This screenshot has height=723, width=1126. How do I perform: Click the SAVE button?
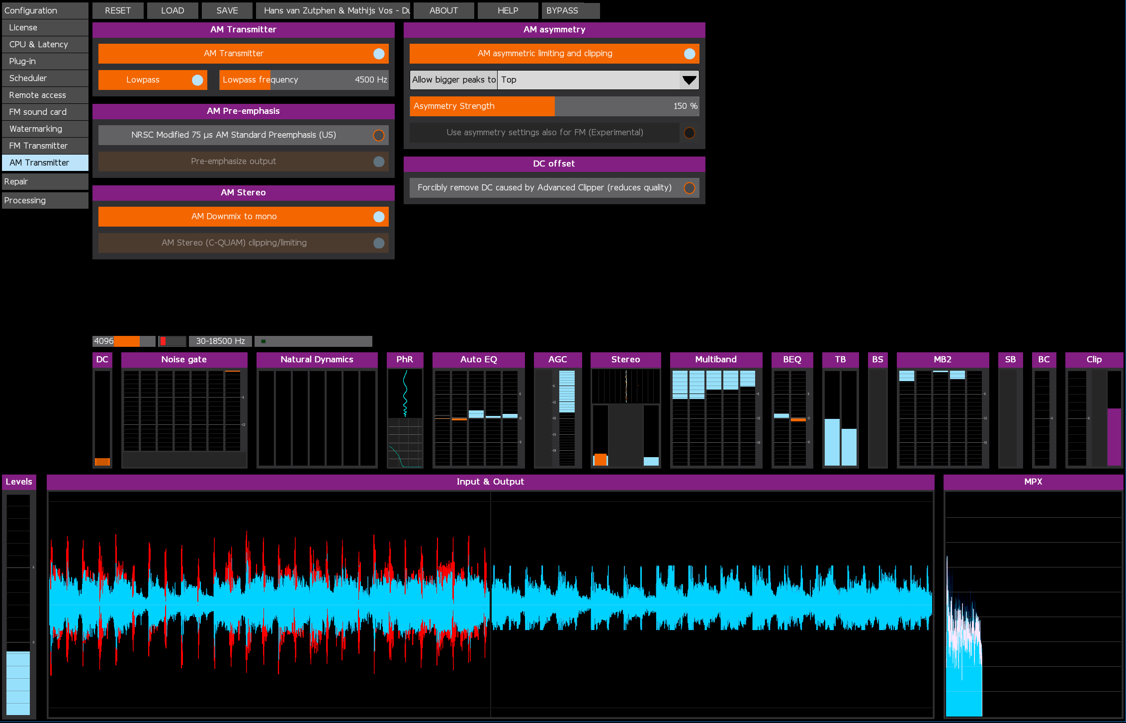pyautogui.click(x=227, y=11)
